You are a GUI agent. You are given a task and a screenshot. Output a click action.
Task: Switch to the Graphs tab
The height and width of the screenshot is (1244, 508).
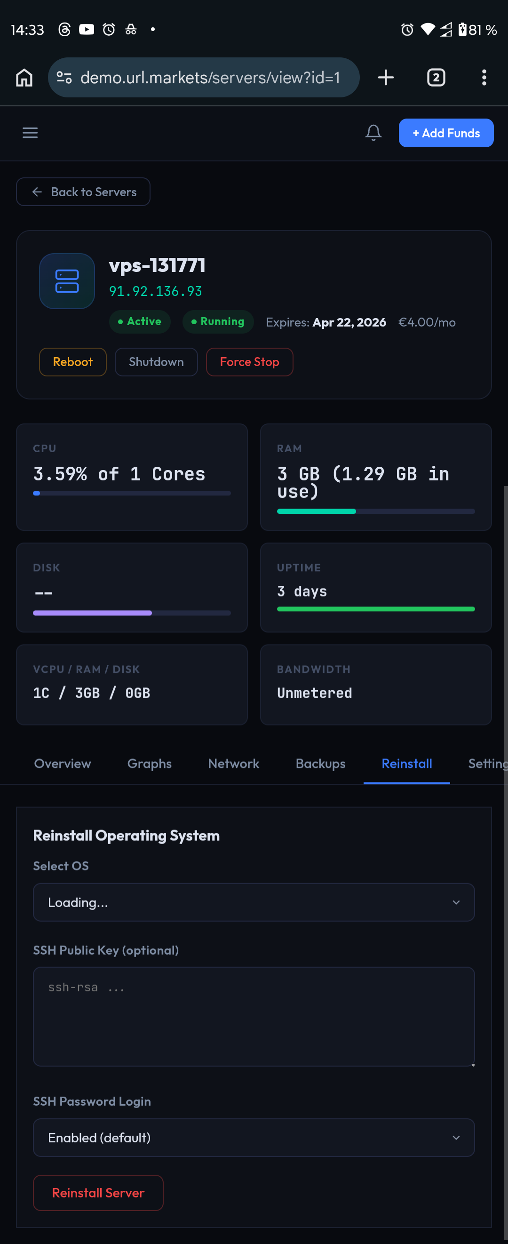[149, 764]
